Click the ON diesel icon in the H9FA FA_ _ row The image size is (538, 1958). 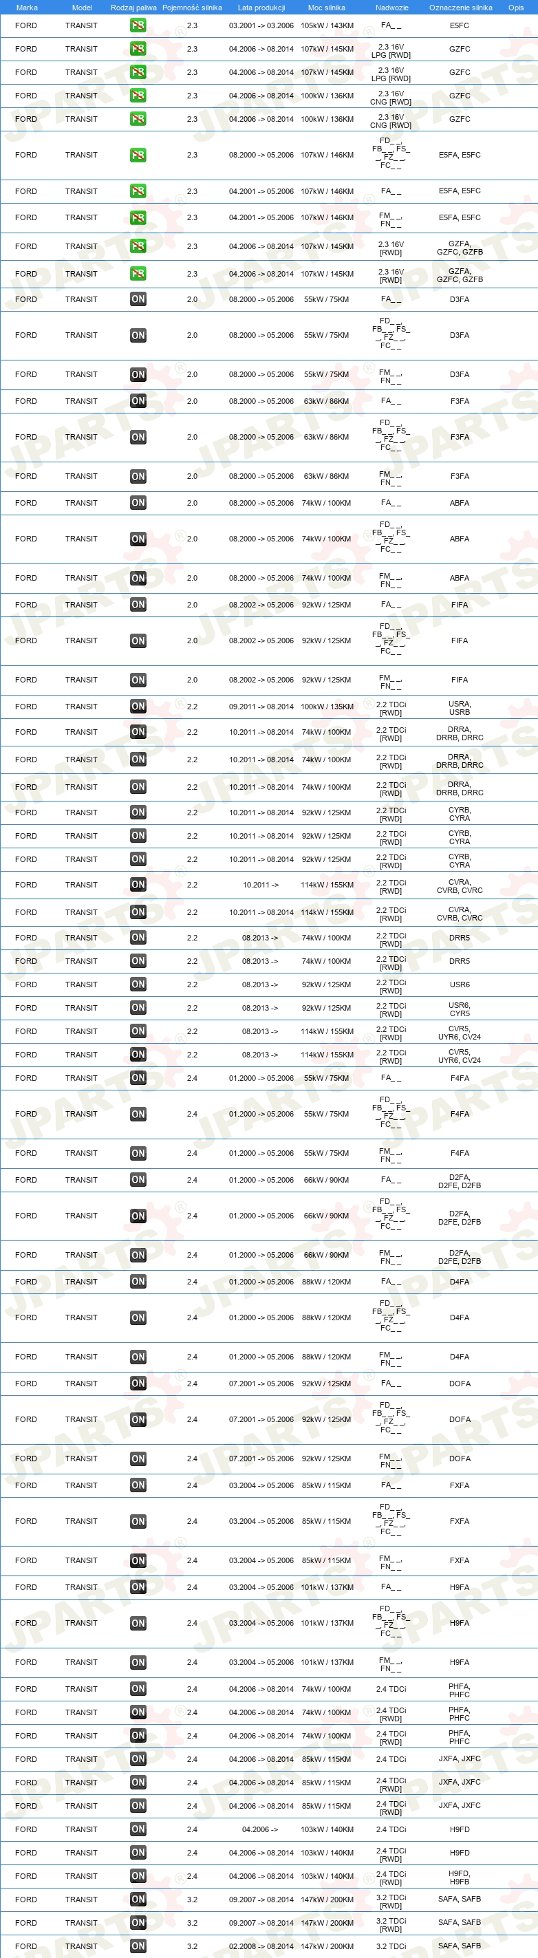pyautogui.click(x=138, y=1587)
